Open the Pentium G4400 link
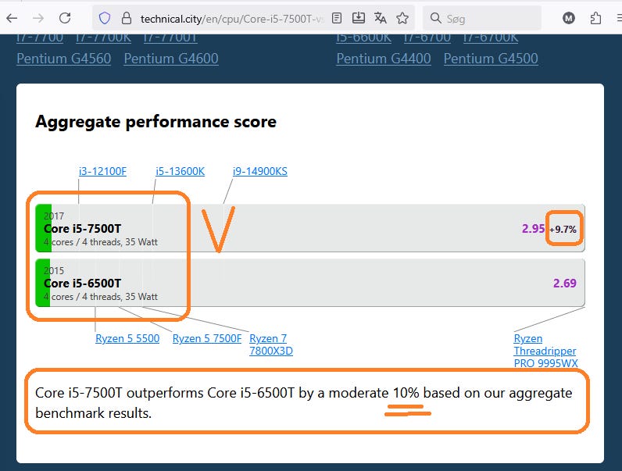 click(384, 59)
